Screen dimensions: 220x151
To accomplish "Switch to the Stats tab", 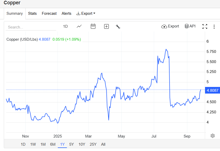I will [x=32, y=13].
